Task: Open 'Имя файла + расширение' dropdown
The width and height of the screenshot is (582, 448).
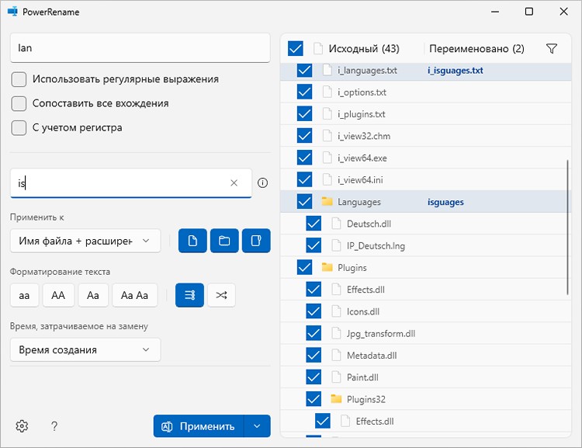Action: (85, 241)
